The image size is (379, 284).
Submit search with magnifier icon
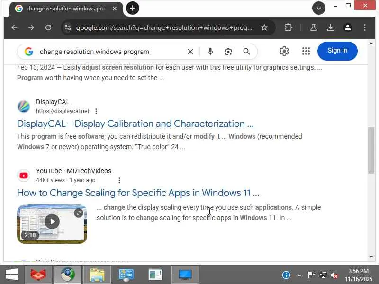pos(246,52)
